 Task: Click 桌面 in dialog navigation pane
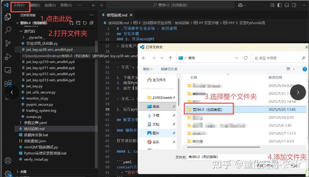point(157,107)
